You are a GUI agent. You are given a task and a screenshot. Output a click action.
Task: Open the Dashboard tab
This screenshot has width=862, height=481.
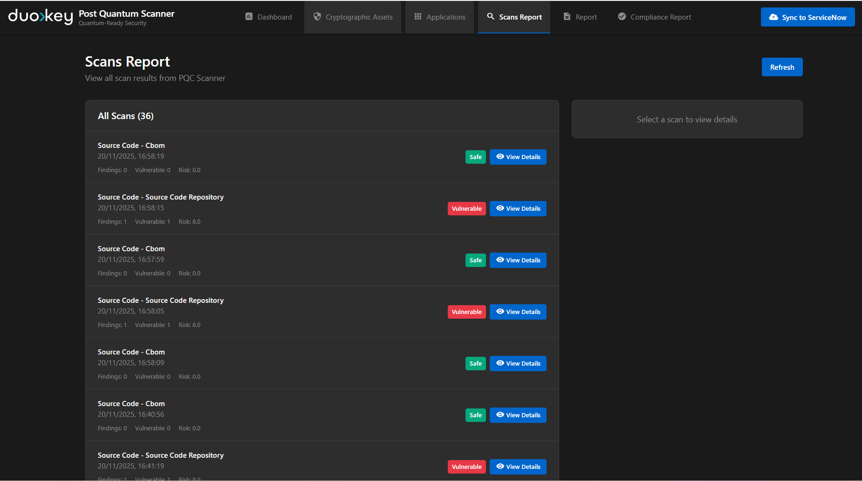tap(268, 17)
